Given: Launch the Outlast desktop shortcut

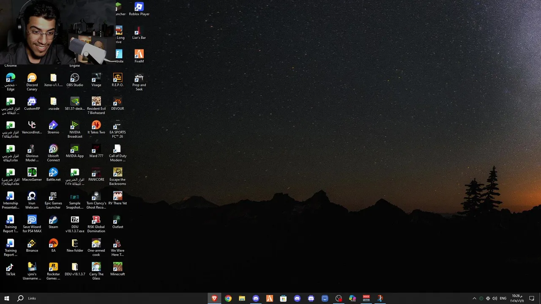Looking at the screenshot, I should pyautogui.click(x=117, y=222).
